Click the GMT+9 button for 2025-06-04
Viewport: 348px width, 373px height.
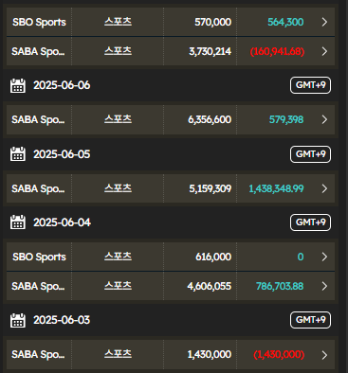pos(310,222)
